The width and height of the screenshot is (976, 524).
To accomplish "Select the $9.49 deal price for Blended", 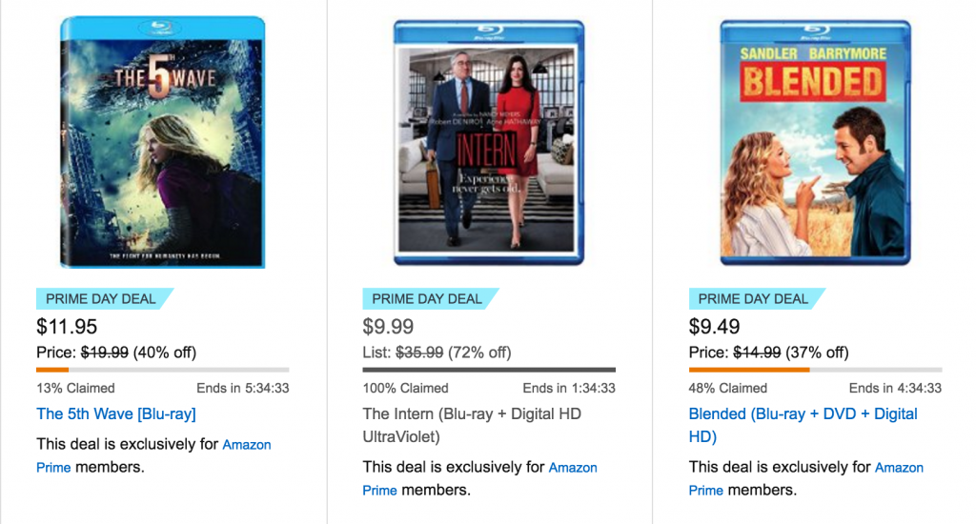I will coord(714,326).
